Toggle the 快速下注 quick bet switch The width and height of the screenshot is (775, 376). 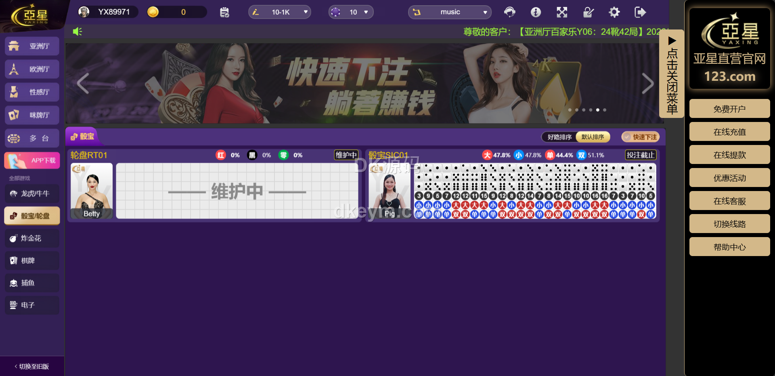tap(640, 137)
